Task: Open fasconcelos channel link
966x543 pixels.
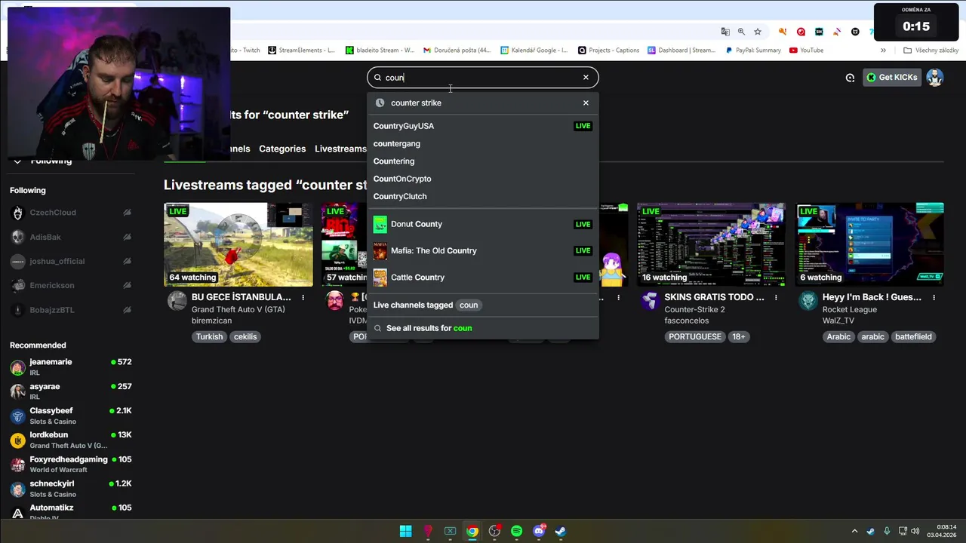Action: point(686,321)
